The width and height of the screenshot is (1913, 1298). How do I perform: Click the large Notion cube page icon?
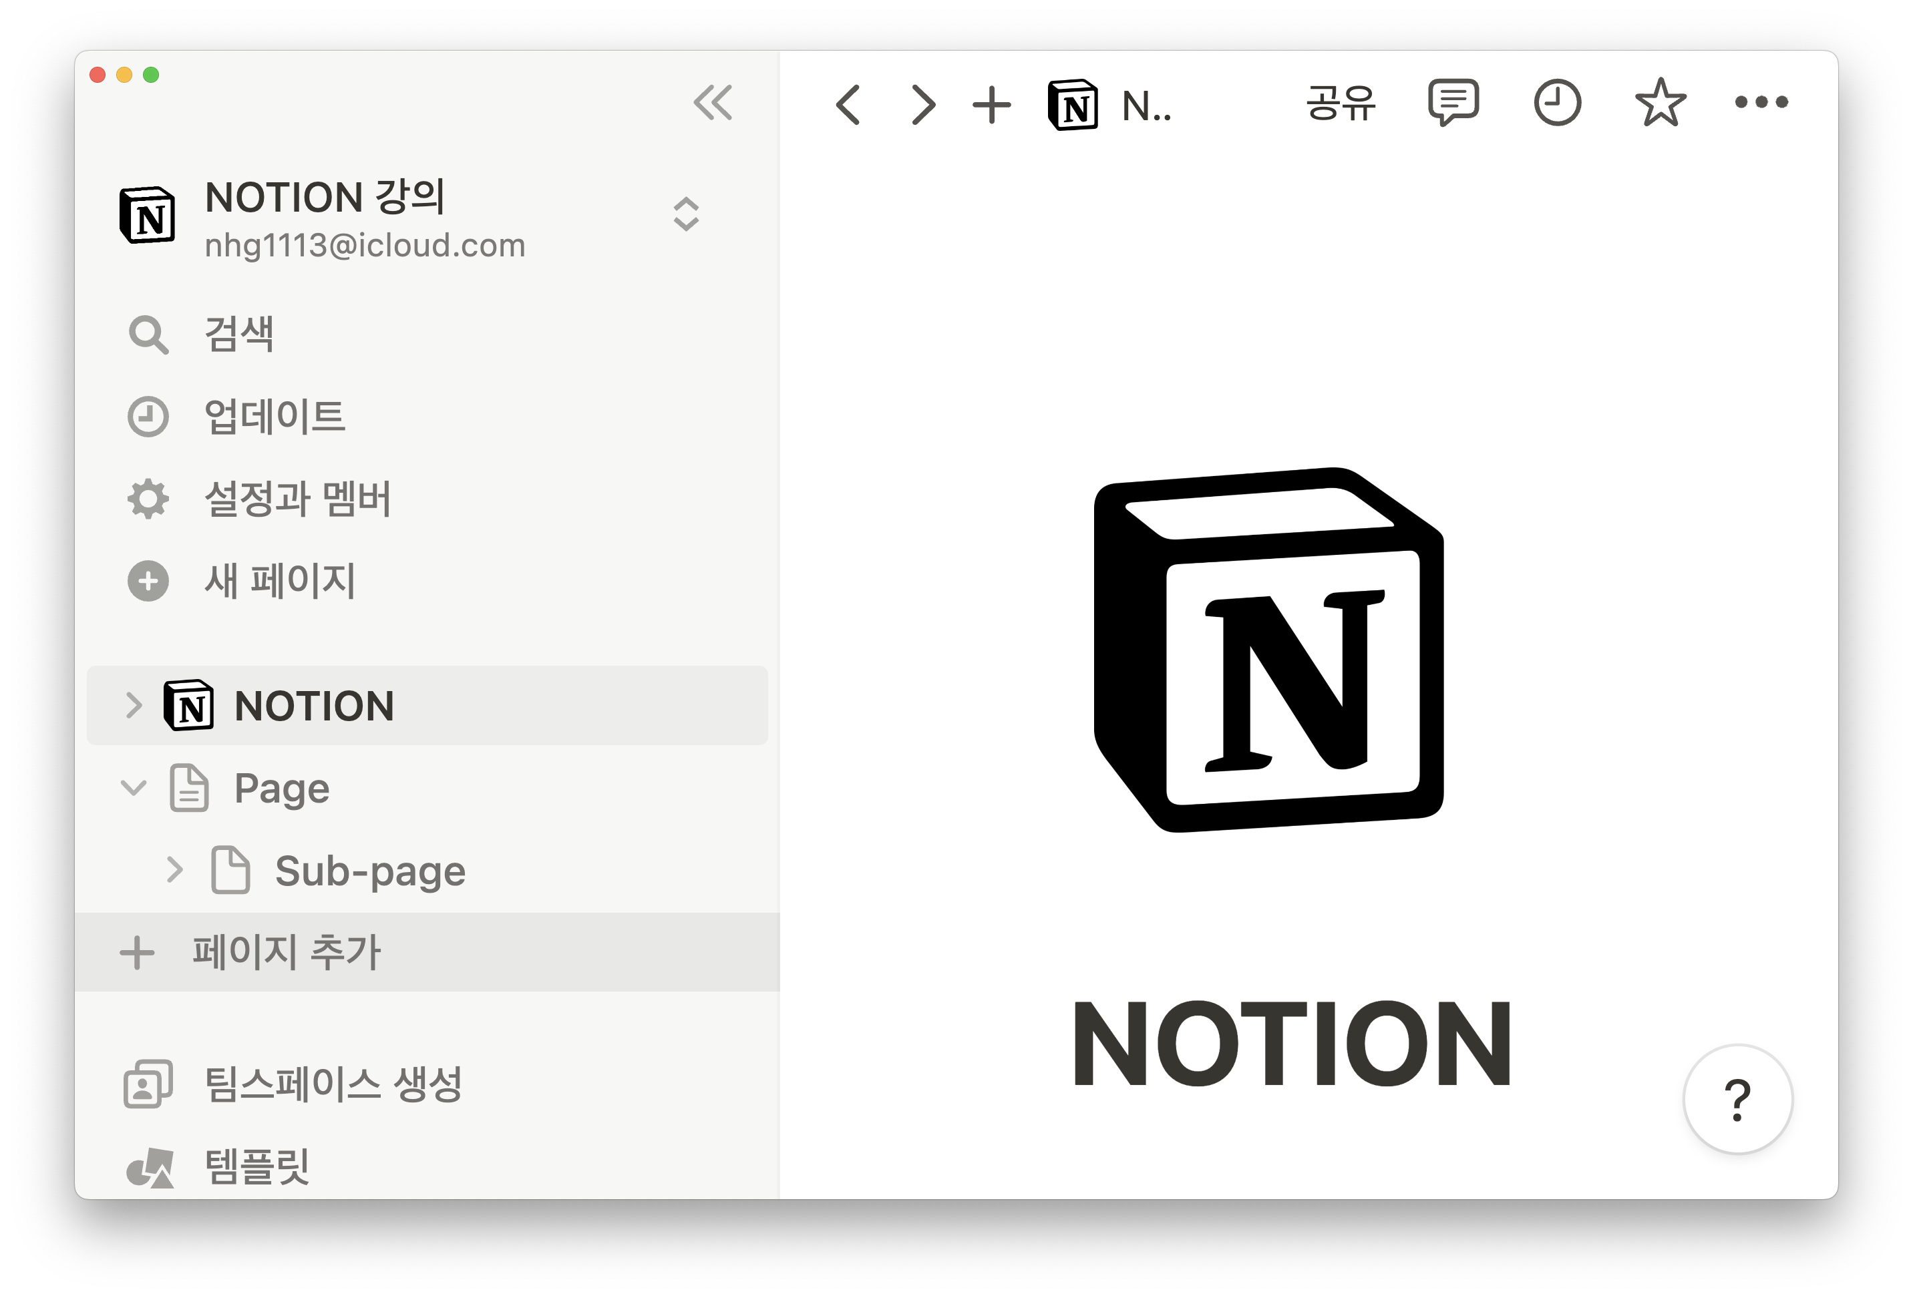click(1268, 650)
